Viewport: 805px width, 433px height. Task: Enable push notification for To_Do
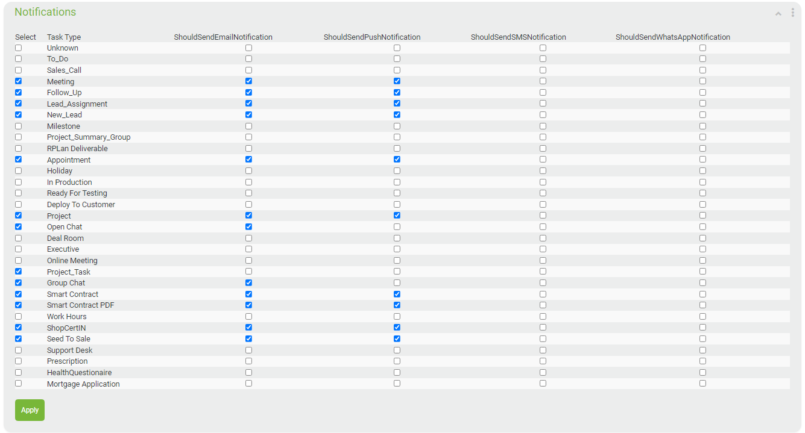tap(397, 59)
